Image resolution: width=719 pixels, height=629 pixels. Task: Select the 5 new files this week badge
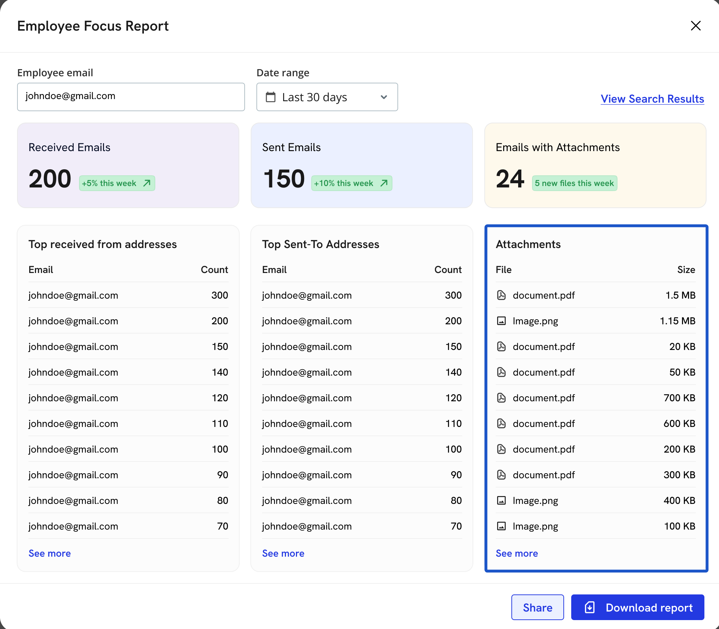pos(574,183)
